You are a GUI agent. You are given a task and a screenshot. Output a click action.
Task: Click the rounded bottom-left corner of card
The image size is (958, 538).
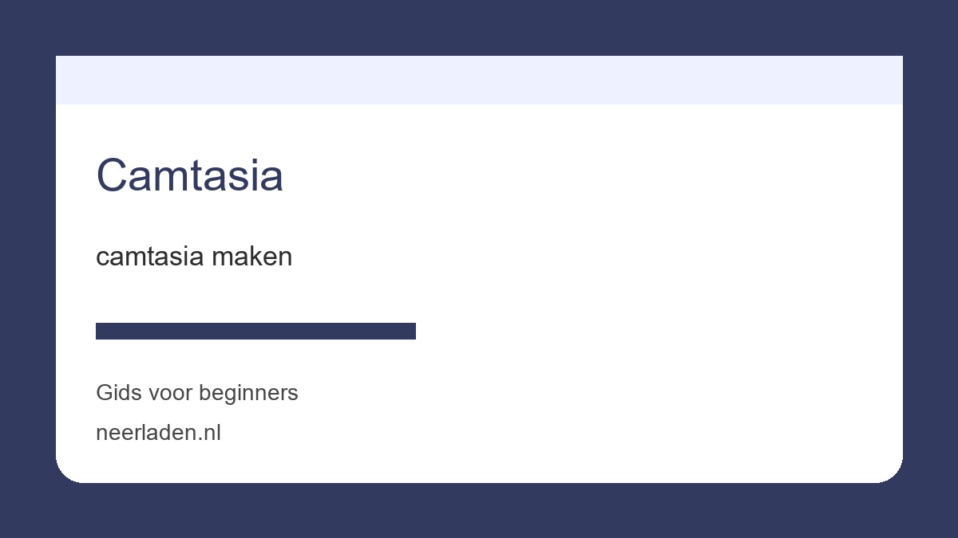click(67, 472)
